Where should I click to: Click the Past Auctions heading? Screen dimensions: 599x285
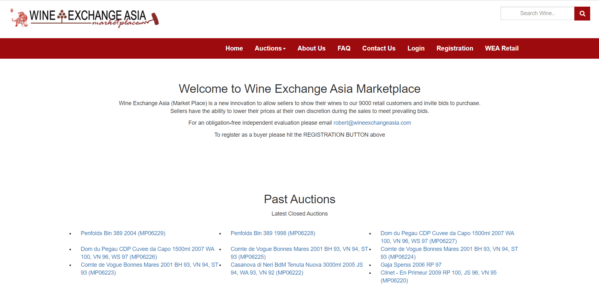click(299, 199)
